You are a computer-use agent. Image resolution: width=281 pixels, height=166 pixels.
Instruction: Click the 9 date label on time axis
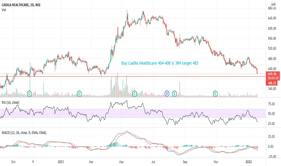pyautogui.click(x=33, y=162)
